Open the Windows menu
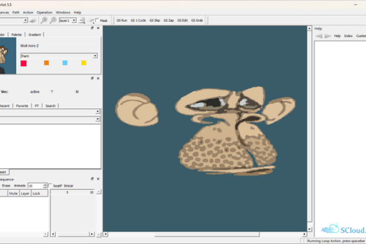 tap(63, 13)
